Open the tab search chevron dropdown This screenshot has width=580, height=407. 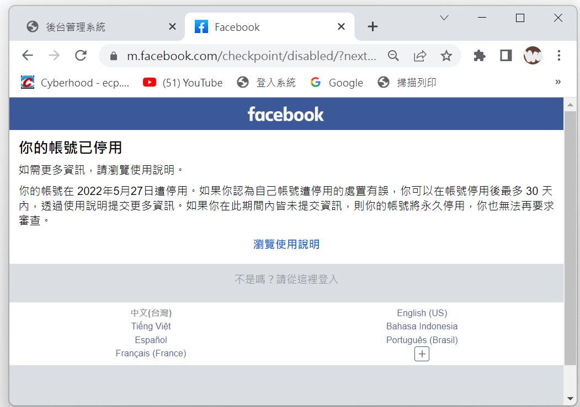click(x=444, y=18)
